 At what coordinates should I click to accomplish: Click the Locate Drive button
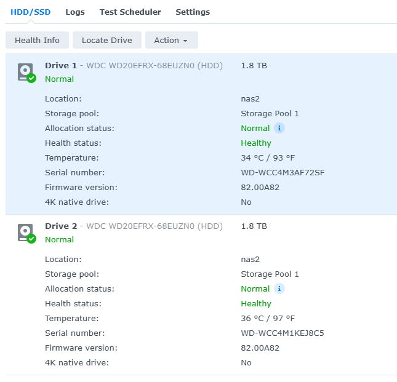click(x=107, y=40)
